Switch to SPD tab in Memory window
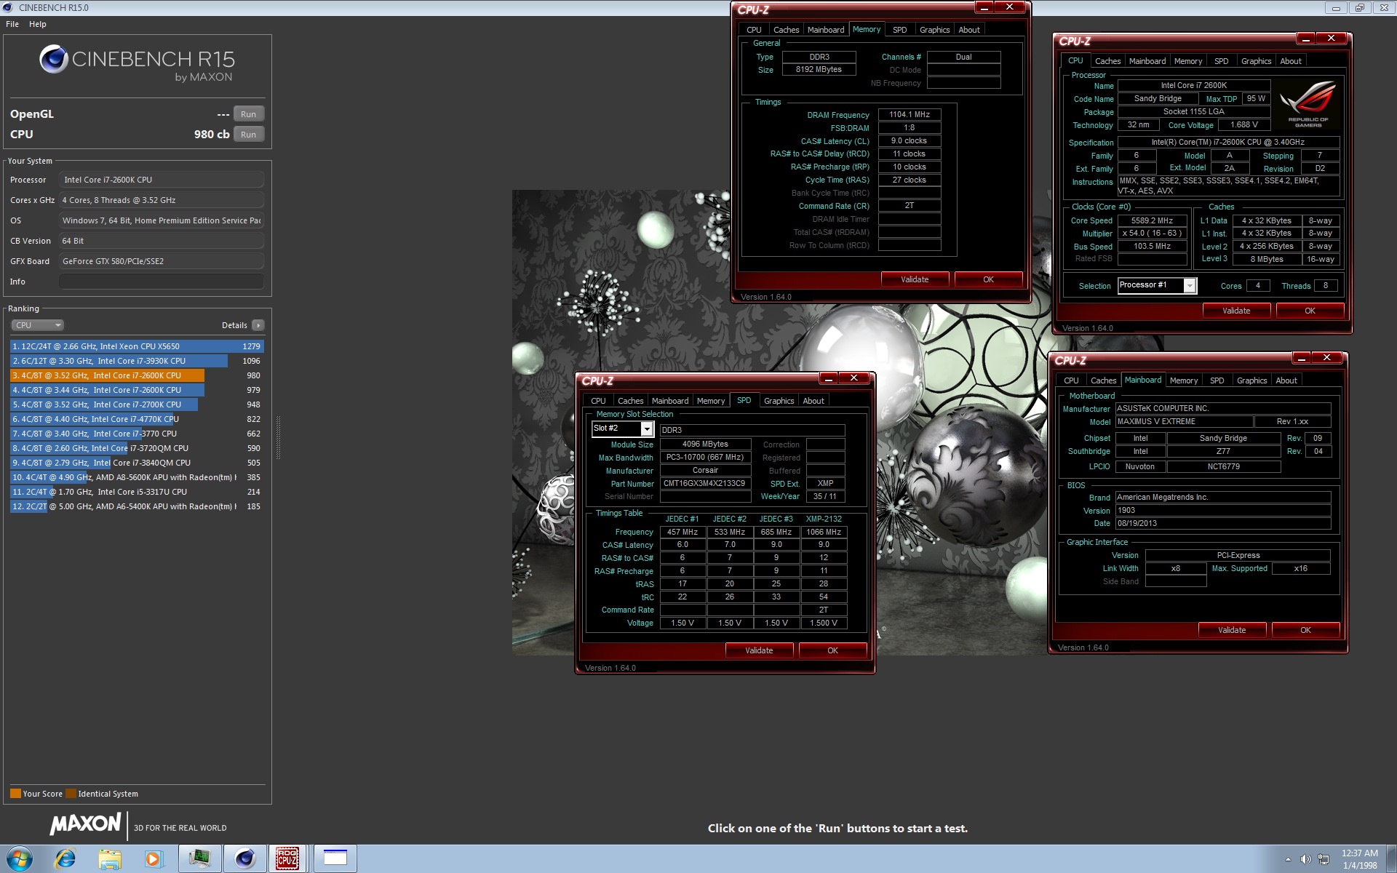This screenshot has height=873, width=1397. coord(900,30)
